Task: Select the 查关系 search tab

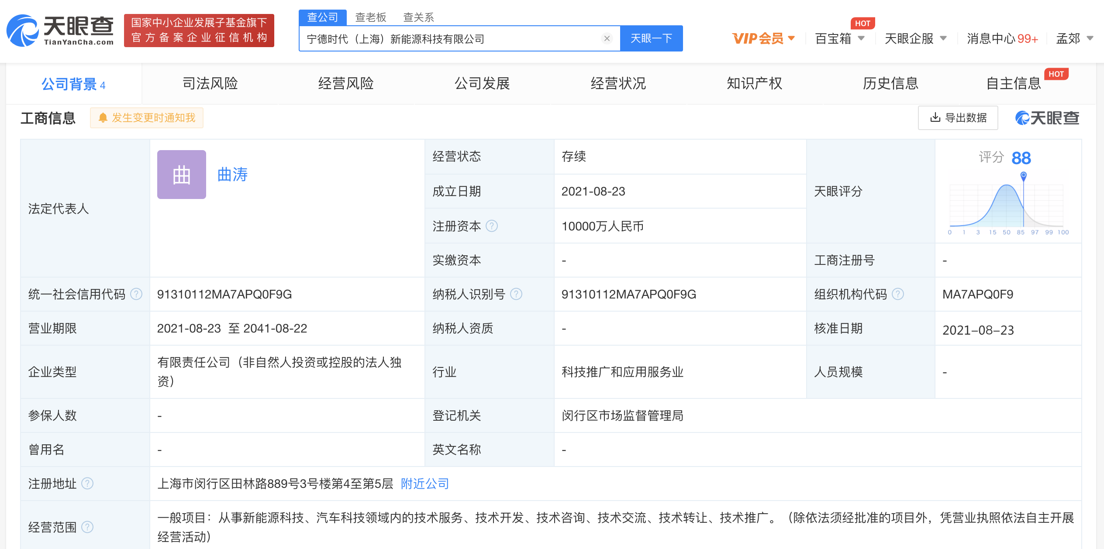Action: (418, 17)
